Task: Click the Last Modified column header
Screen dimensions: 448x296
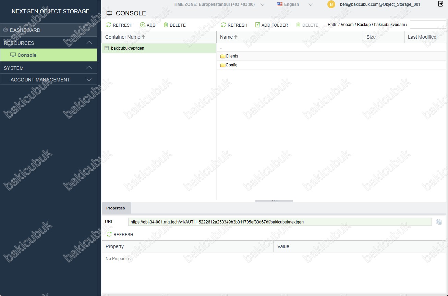Action: coord(425,37)
